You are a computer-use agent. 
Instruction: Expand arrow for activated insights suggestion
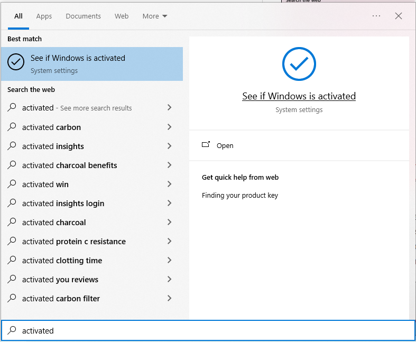tap(169, 146)
